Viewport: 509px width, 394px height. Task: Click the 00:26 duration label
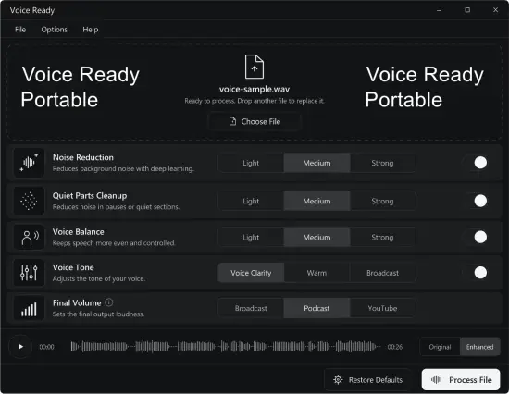[395, 347]
